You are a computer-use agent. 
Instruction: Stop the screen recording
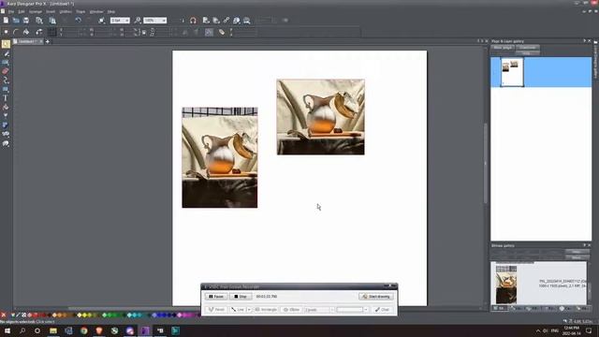coord(241,297)
